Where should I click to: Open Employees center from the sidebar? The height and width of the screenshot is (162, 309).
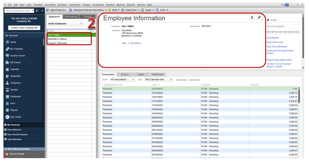pyautogui.click(x=13, y=96)
